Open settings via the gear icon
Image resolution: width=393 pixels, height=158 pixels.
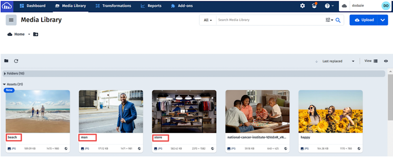coord(302,6)
